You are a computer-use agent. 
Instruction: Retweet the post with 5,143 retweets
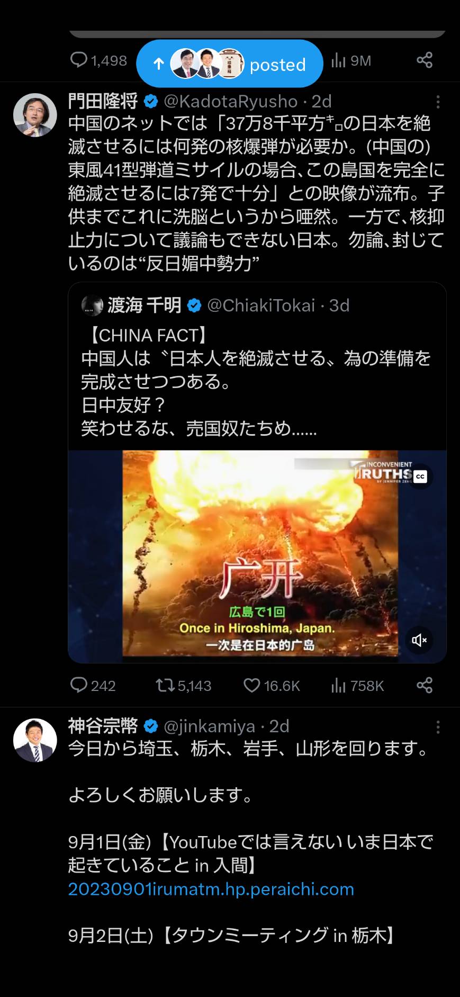tap(184, 686)
